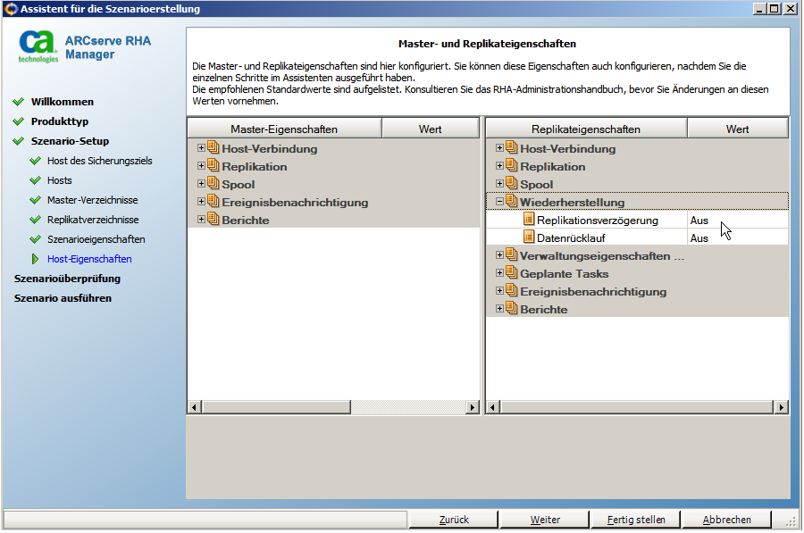
Task: Click Wert header in Master panel
Action: click(x=430, y=129)
